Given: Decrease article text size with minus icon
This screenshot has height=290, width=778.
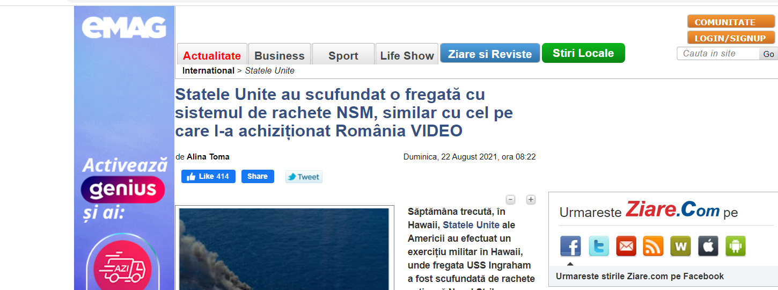Looking at the screenshot, I should pos(511,200).
